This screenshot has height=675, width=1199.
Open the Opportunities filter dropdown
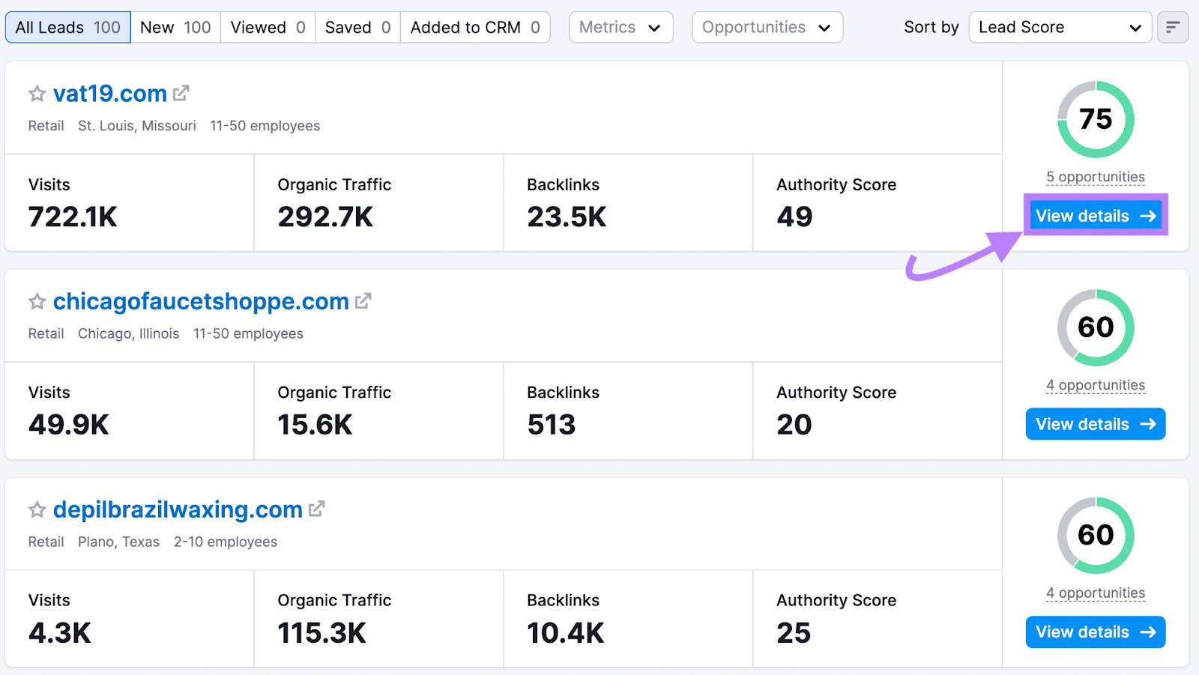coord(767,28)
